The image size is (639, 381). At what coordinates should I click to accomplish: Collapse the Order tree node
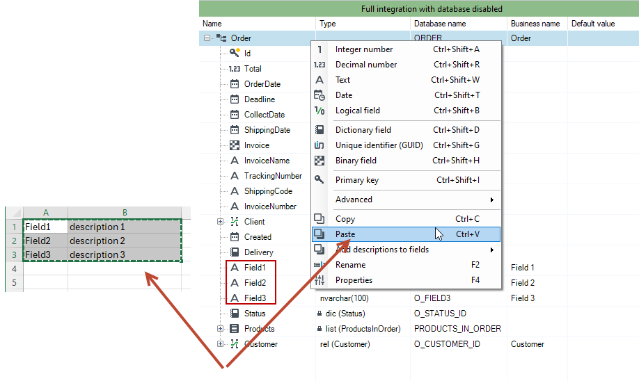tap(207, 38)
